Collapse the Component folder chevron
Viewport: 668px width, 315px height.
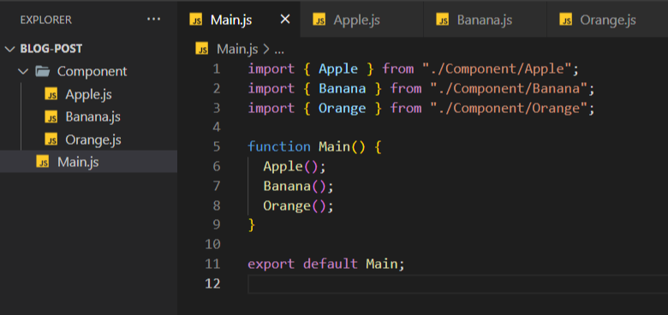click(23, 71)
